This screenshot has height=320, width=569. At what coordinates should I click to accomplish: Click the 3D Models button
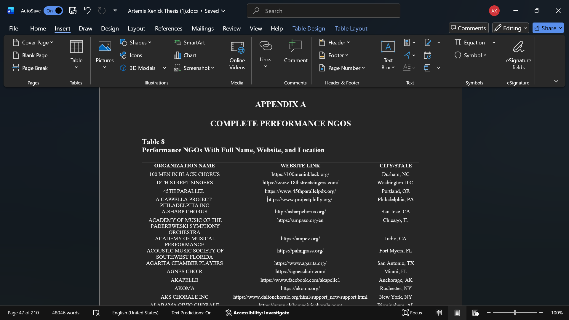pyautogui.click(x=138, y=68)
